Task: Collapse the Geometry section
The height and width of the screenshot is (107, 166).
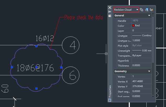Action: [149, 71]
